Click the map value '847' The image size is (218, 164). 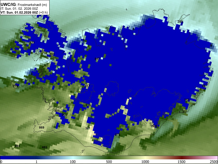97,59
